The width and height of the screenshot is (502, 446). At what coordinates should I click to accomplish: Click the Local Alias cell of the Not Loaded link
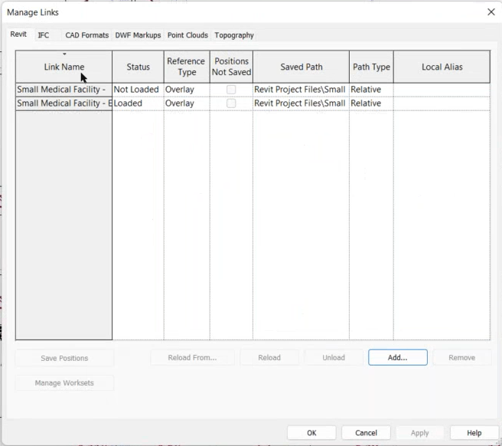[x=442, y=90]
